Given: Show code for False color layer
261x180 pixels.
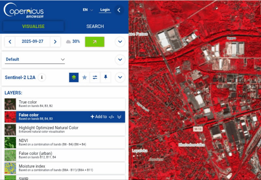Looking at the screenshot, I should (111, 117).
